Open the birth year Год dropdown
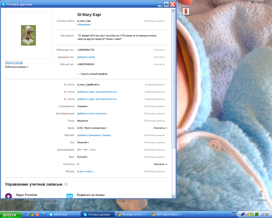Viewport: 272px width, 218px height. pos(92,150)
